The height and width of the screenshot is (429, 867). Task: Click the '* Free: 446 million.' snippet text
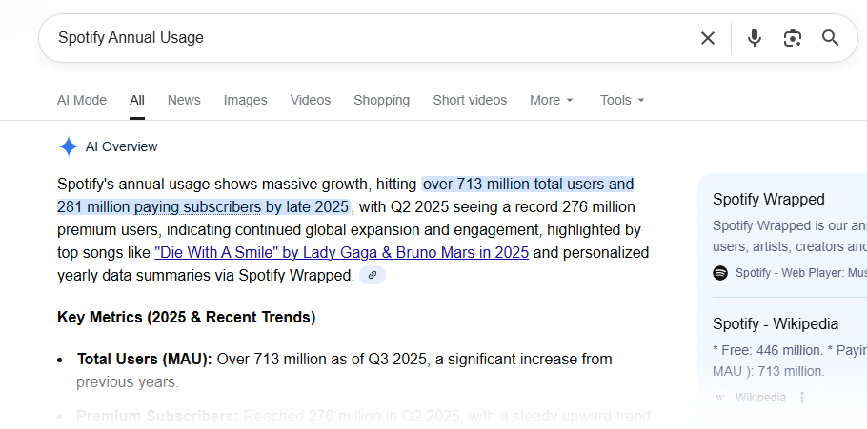tap(769, 351)
